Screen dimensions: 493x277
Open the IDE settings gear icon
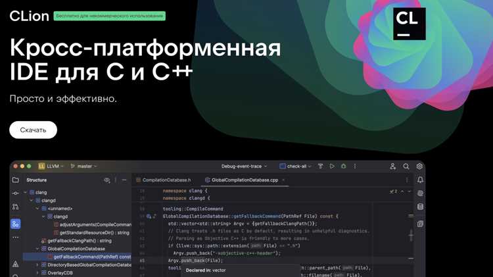pyautogui.click(x=419, y=166)
